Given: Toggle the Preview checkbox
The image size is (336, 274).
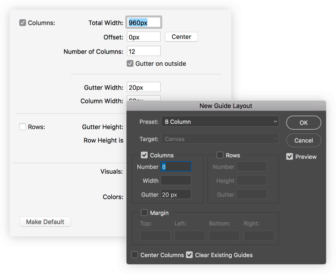Looking at the screenshot, I should pyautogui.click(x=290, y=157).
